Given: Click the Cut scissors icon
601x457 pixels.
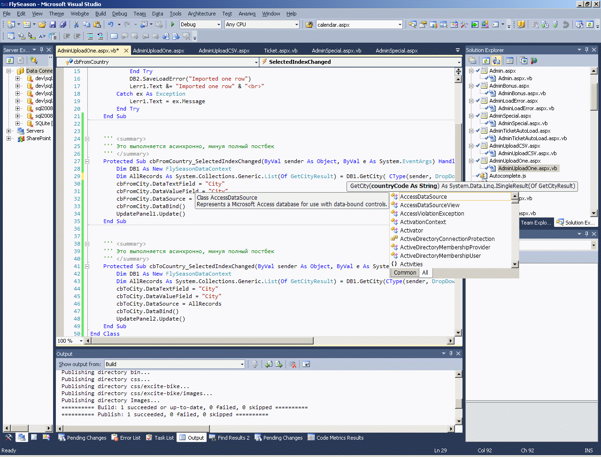Looking at the screenshot, I should click(x=77, y=24).
